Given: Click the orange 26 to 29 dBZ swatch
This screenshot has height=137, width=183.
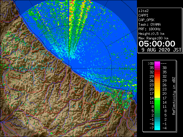Looking at the screenshot, I should tap(157, 80).
